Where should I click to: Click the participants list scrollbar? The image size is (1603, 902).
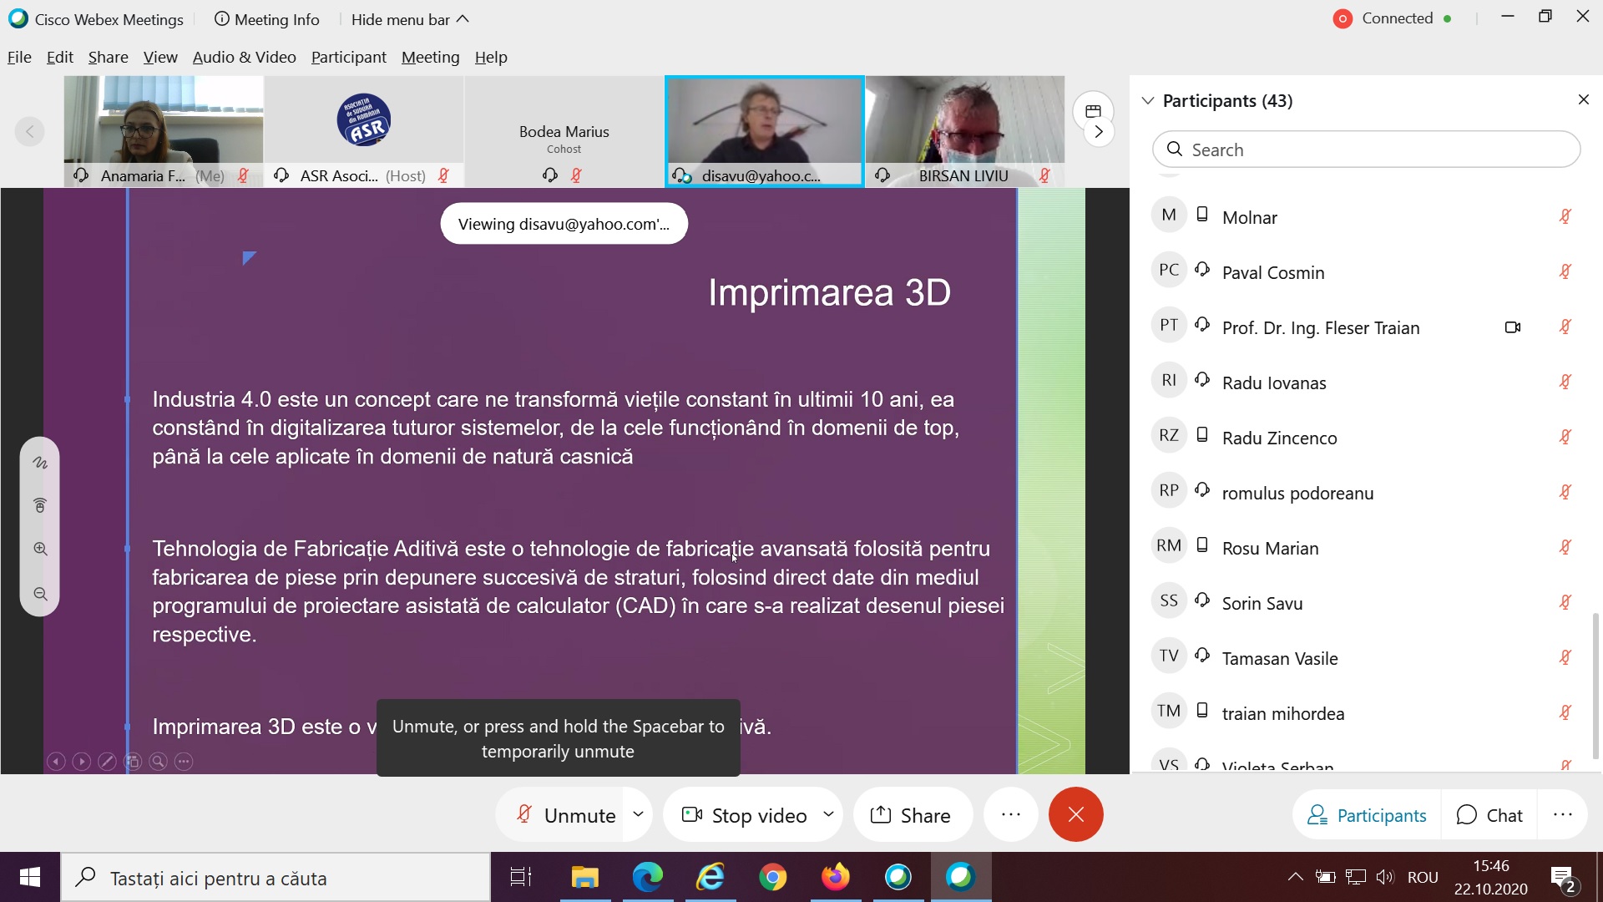(x=1595, y=685)
